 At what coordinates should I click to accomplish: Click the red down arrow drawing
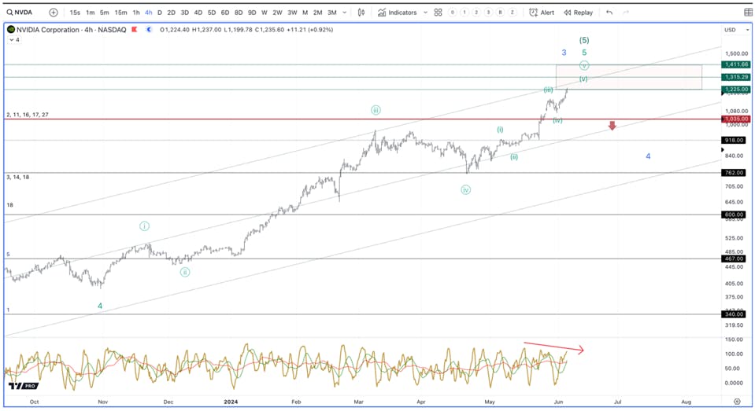pyautogui.click(x=612, y=126)
